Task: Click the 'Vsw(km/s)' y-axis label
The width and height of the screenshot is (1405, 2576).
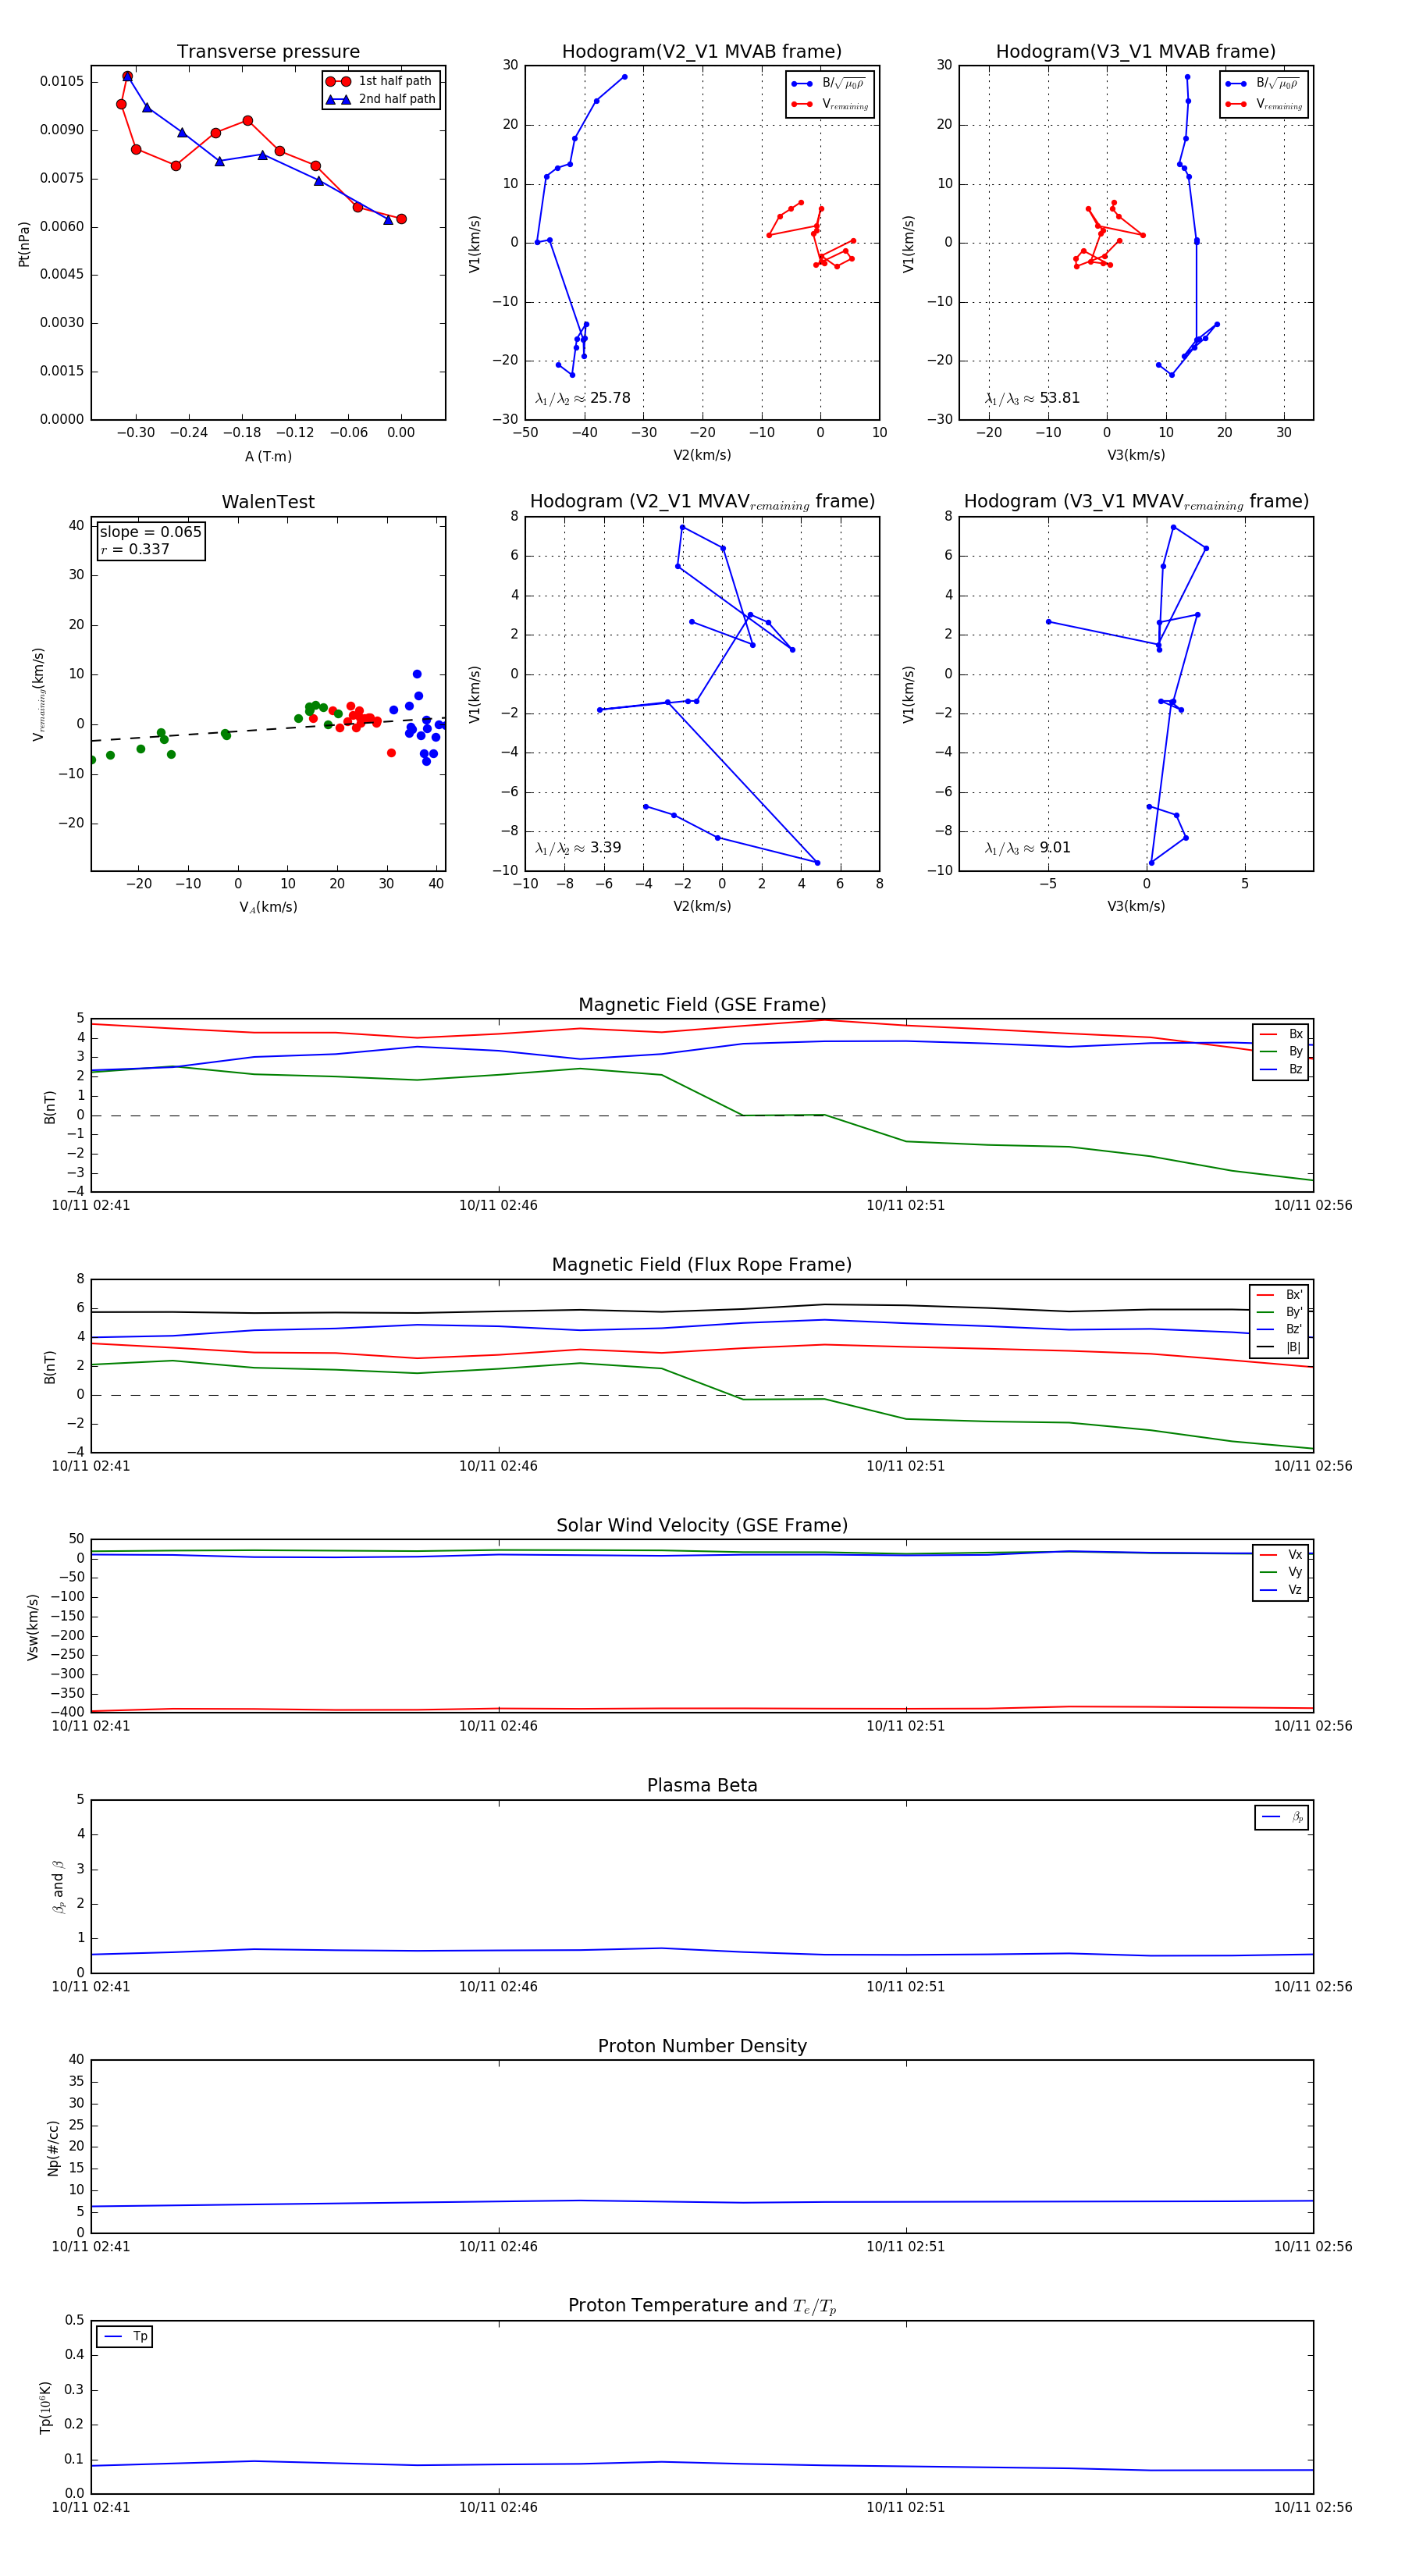Action: (x=33, y=1627)
